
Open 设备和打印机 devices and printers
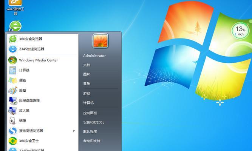tap(93, 122)
